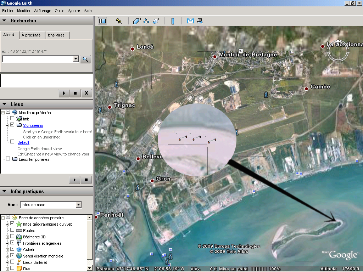Click the info icon left of Trignac
The image size is (363, 272).
point(100,110)
